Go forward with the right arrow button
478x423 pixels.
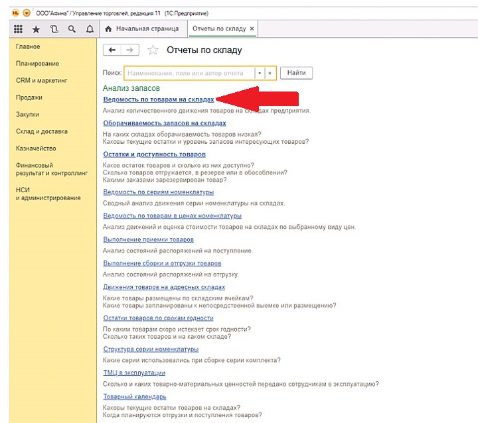130,50
